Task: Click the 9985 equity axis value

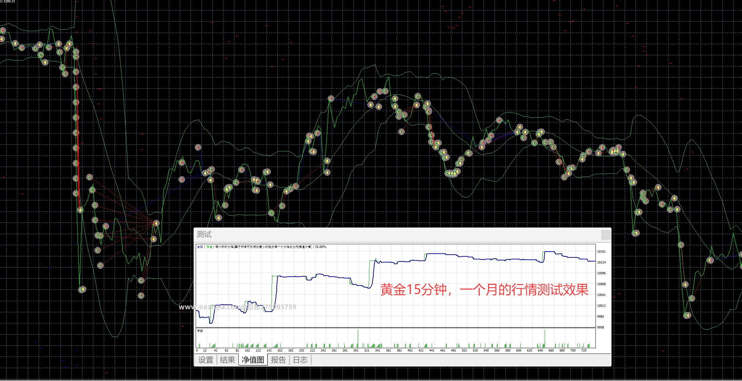Action: pyautogui.click(x=601, y=317)
